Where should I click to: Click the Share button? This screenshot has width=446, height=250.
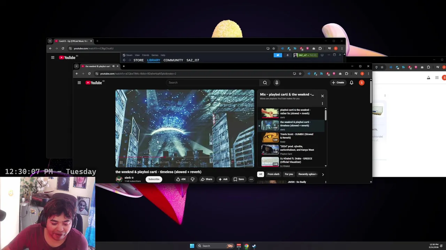point(206,179)
